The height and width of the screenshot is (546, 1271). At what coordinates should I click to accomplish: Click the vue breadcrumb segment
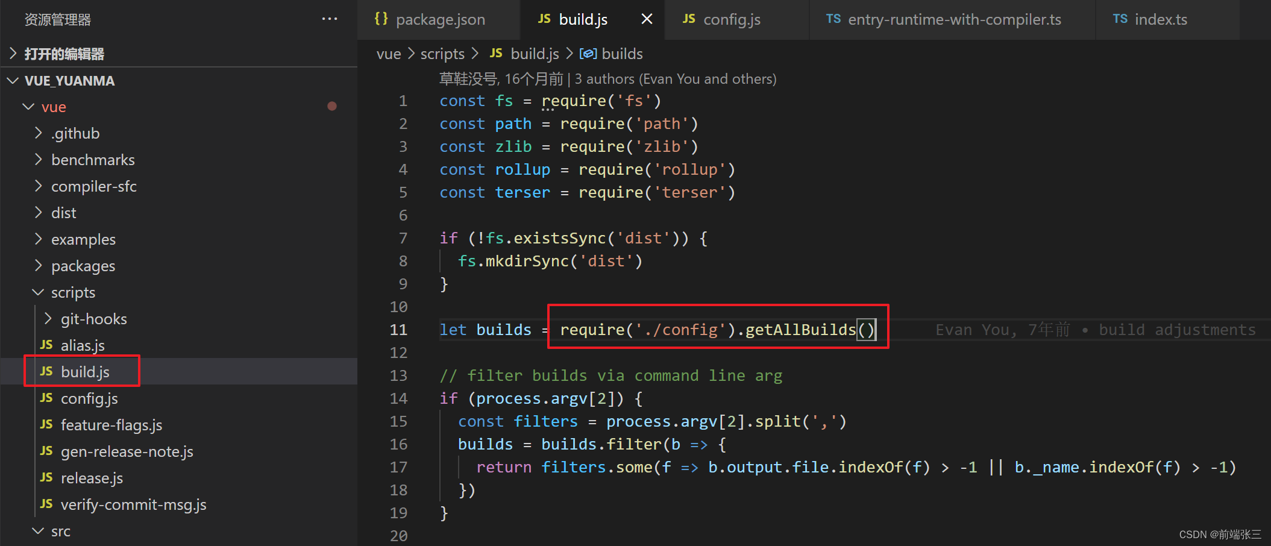click(x=389, y=54)
